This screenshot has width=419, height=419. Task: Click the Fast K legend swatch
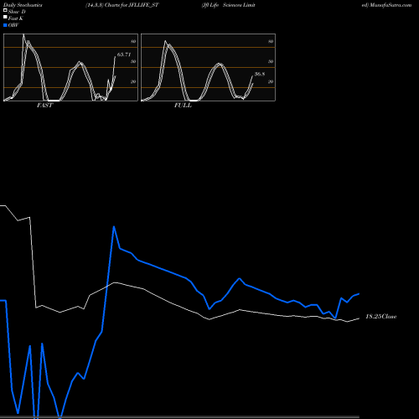pyautogui.click(x=5, y=18)
